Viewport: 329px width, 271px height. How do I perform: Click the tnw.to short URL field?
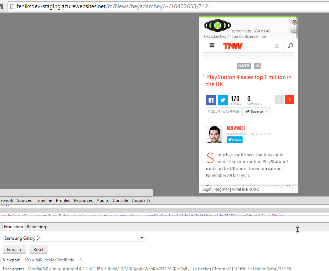click(223, 111)
